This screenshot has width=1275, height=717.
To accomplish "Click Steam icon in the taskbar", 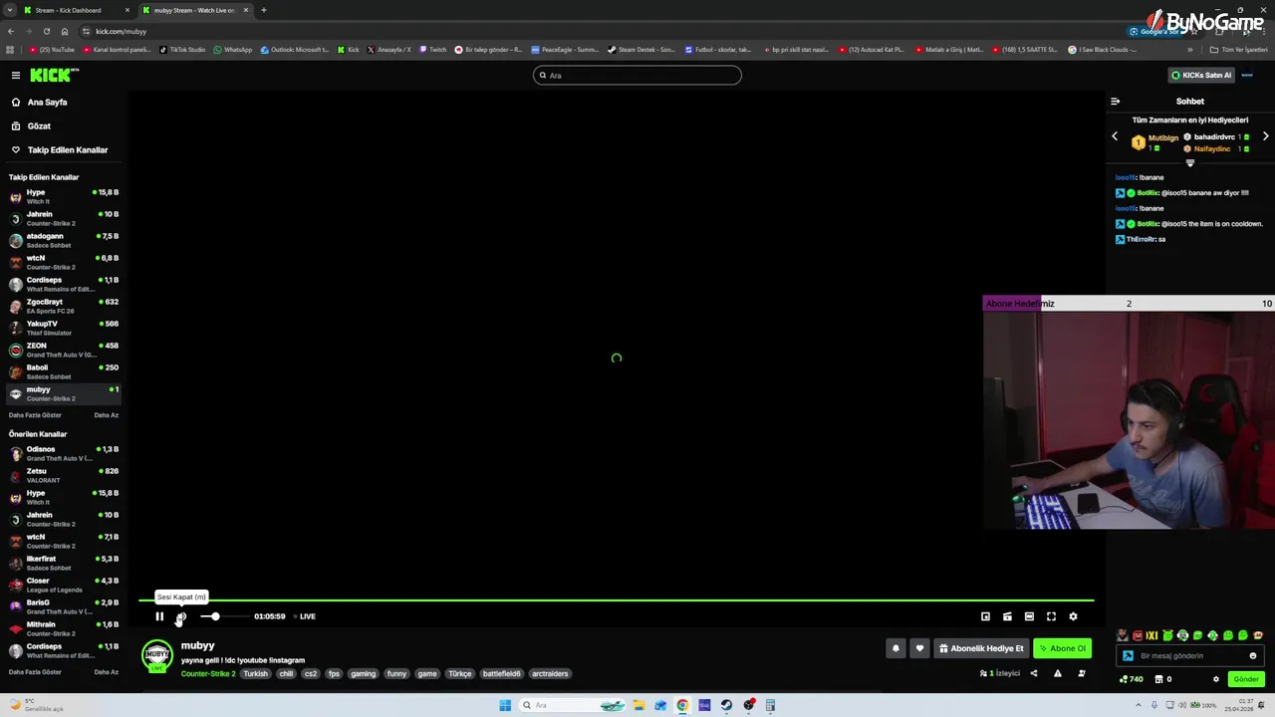I will 726,705.
